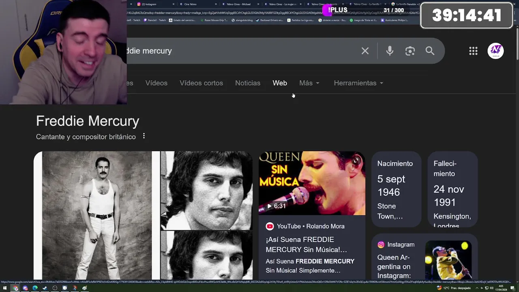This screenshot has height=292, width=519.
Task: Open the Fallecimiento 24 nov 1991 card
Action: 453,189
